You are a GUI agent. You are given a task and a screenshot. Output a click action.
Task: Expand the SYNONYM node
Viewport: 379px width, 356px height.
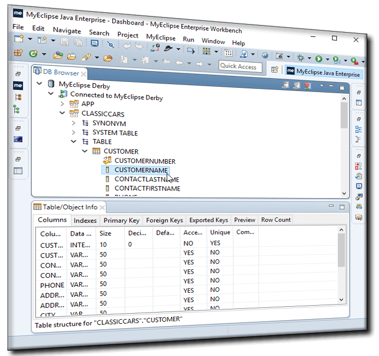coord(74,123)
